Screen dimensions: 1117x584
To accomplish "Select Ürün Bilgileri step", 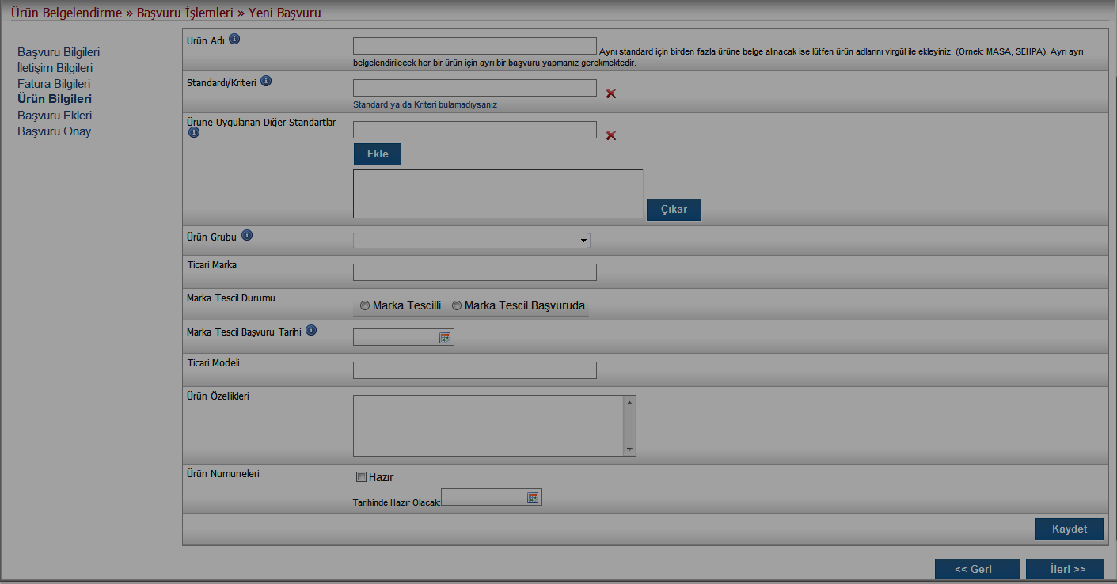I will [55, 100].
